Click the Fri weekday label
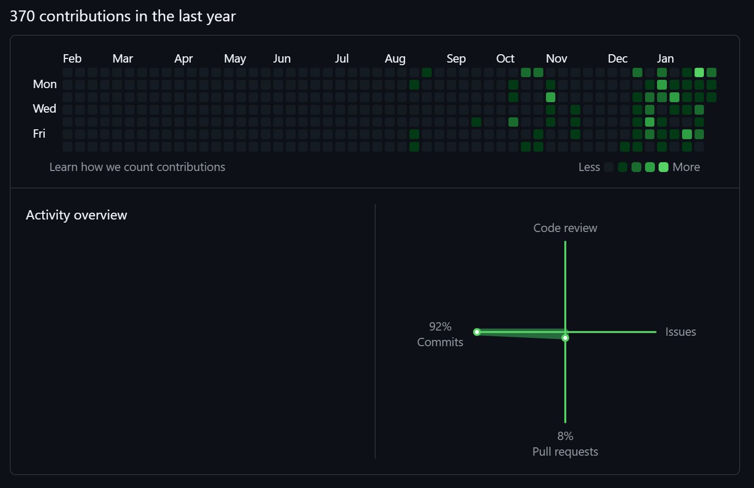754x488 pixels. (x=39, y=133)
